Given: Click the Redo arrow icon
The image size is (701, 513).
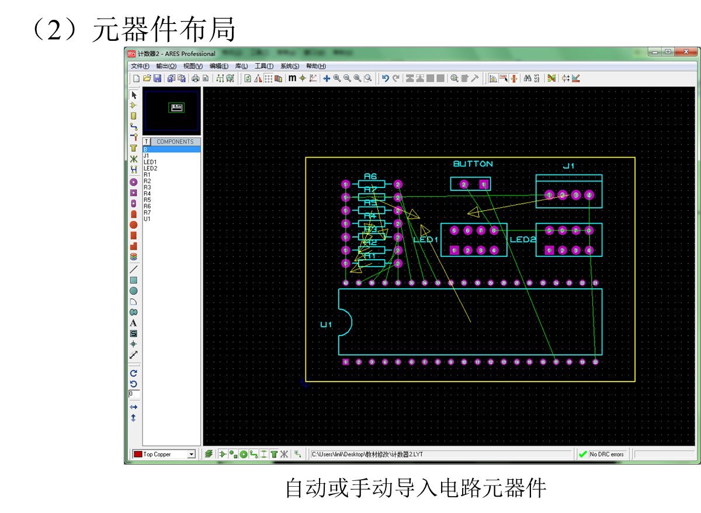Looking at the screenshot, I should tap(396, 78).
